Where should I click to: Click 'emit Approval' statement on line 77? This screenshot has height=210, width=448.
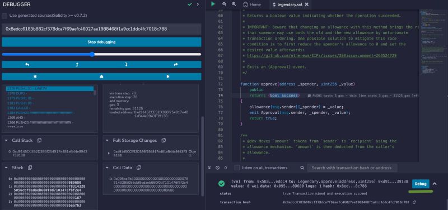(300, 113)
